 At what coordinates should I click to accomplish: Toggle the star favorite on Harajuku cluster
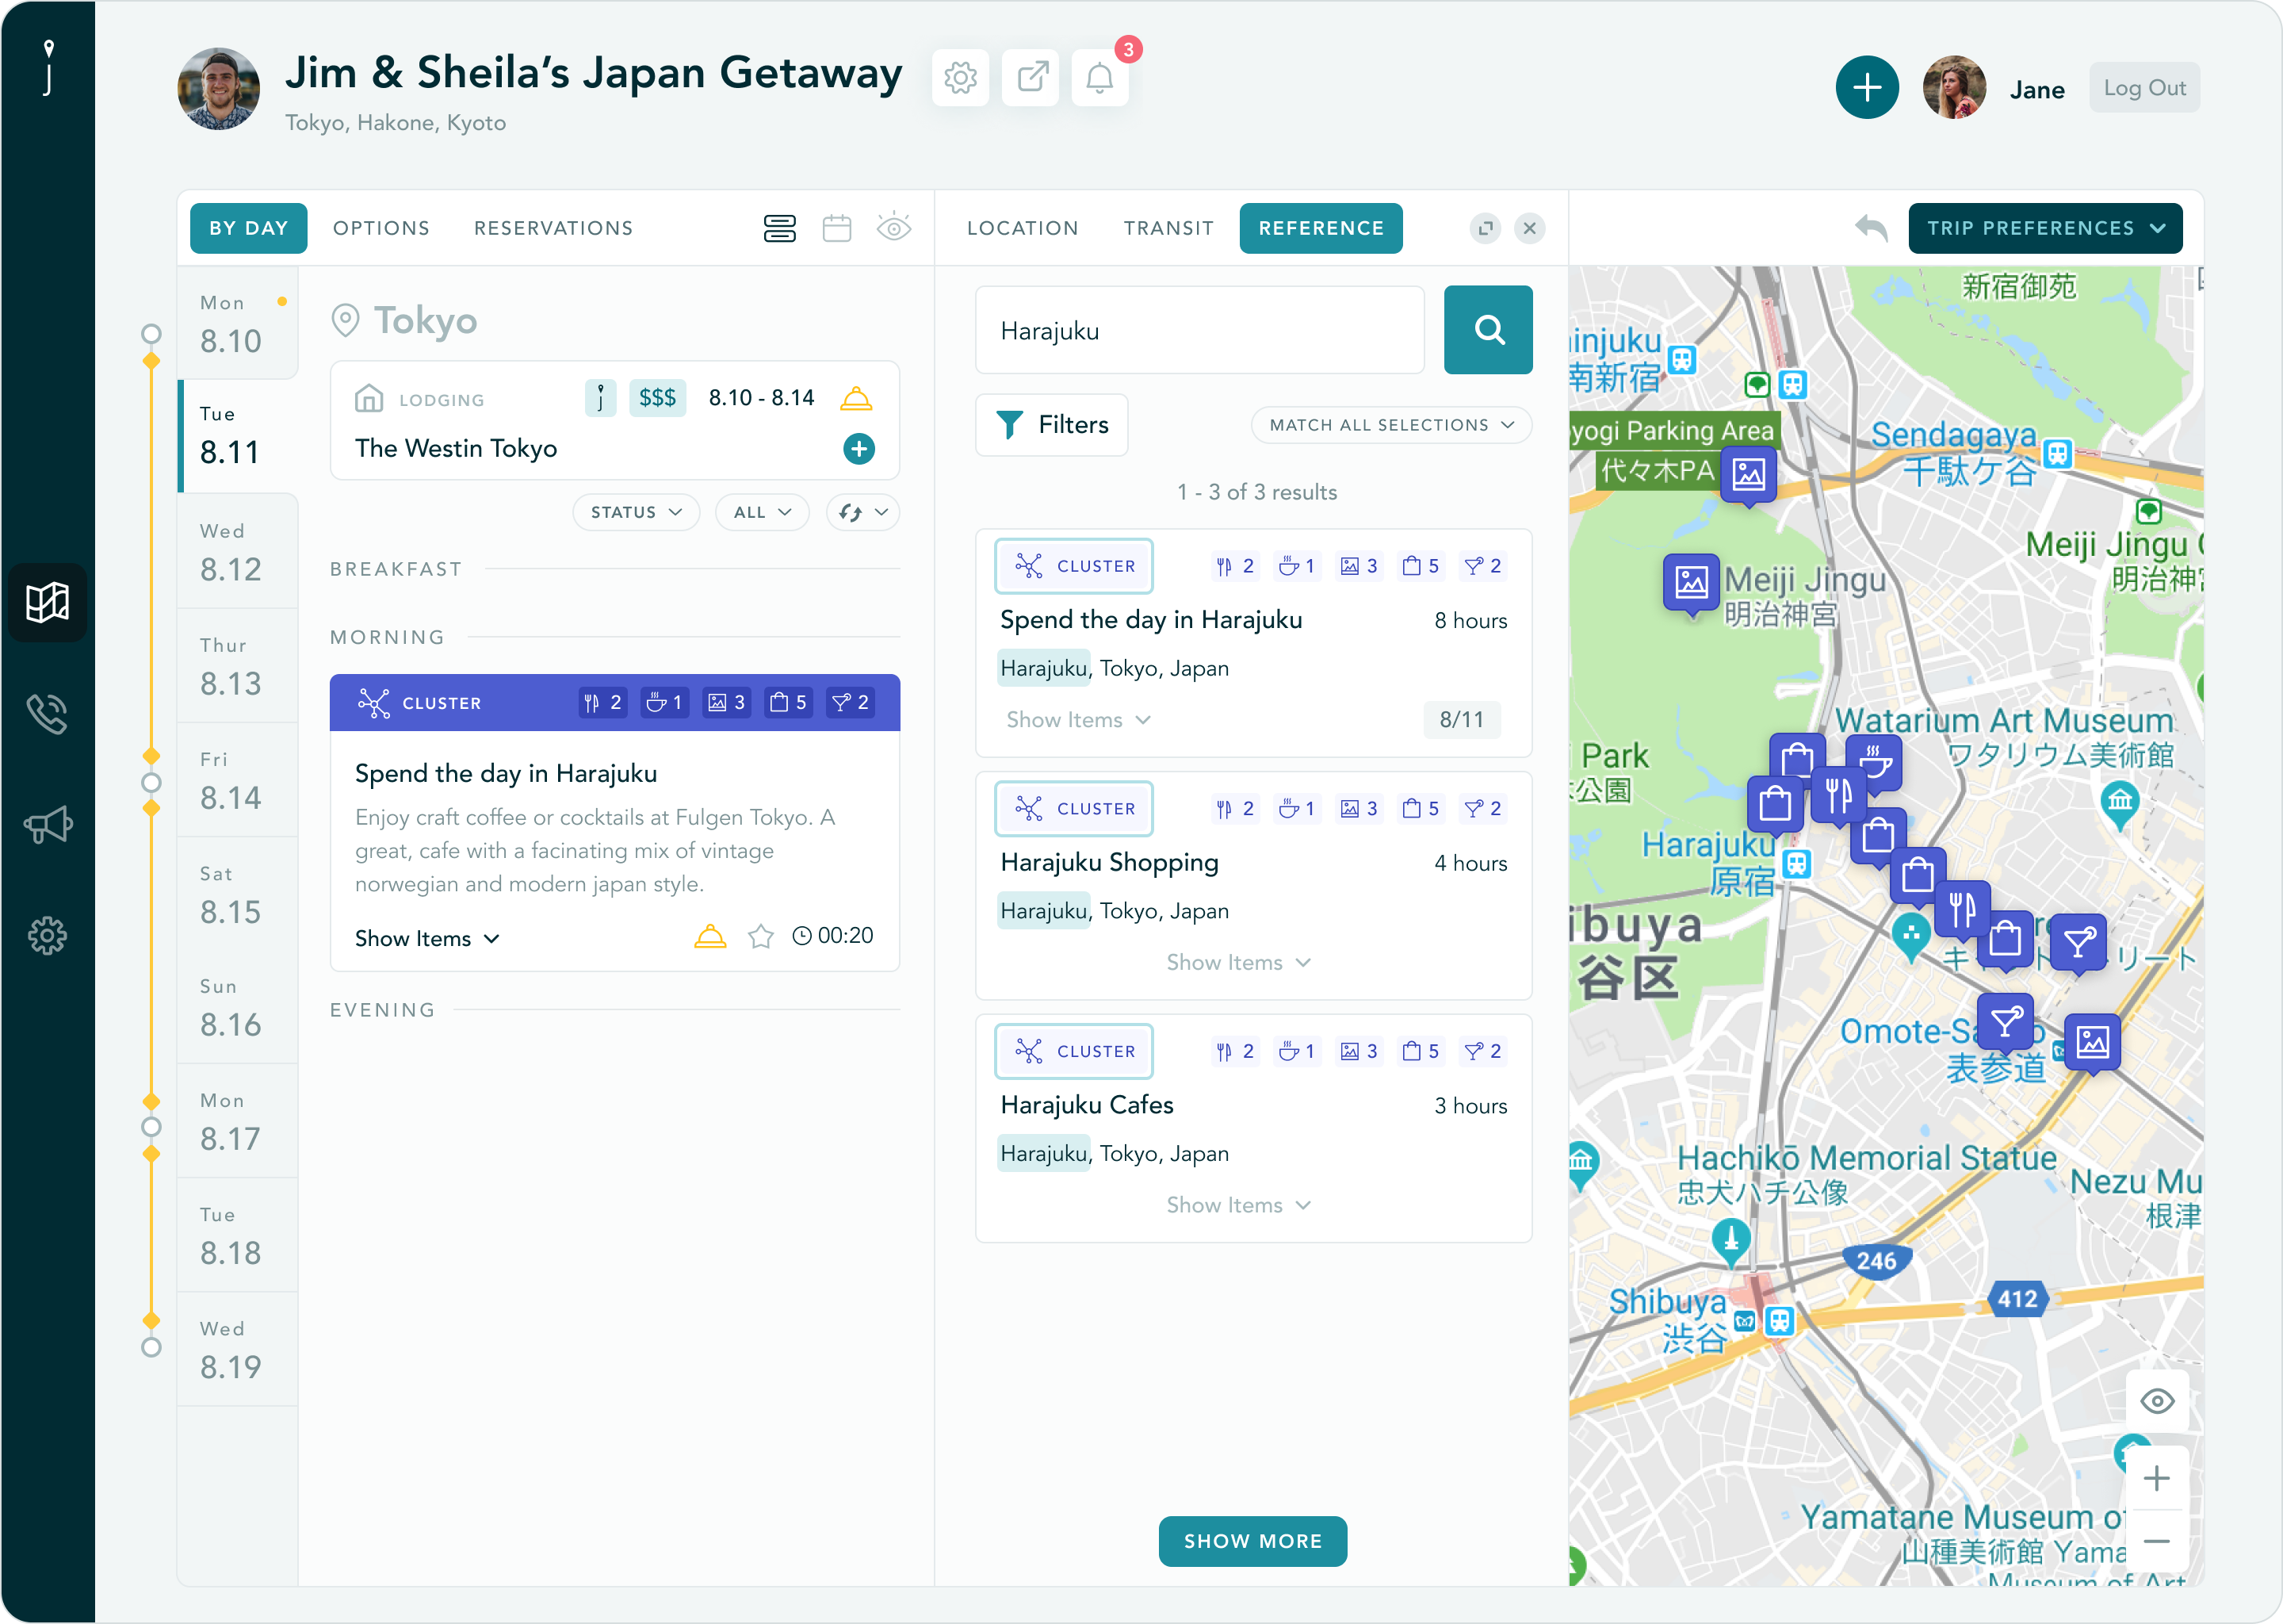[x=761, y=937]
